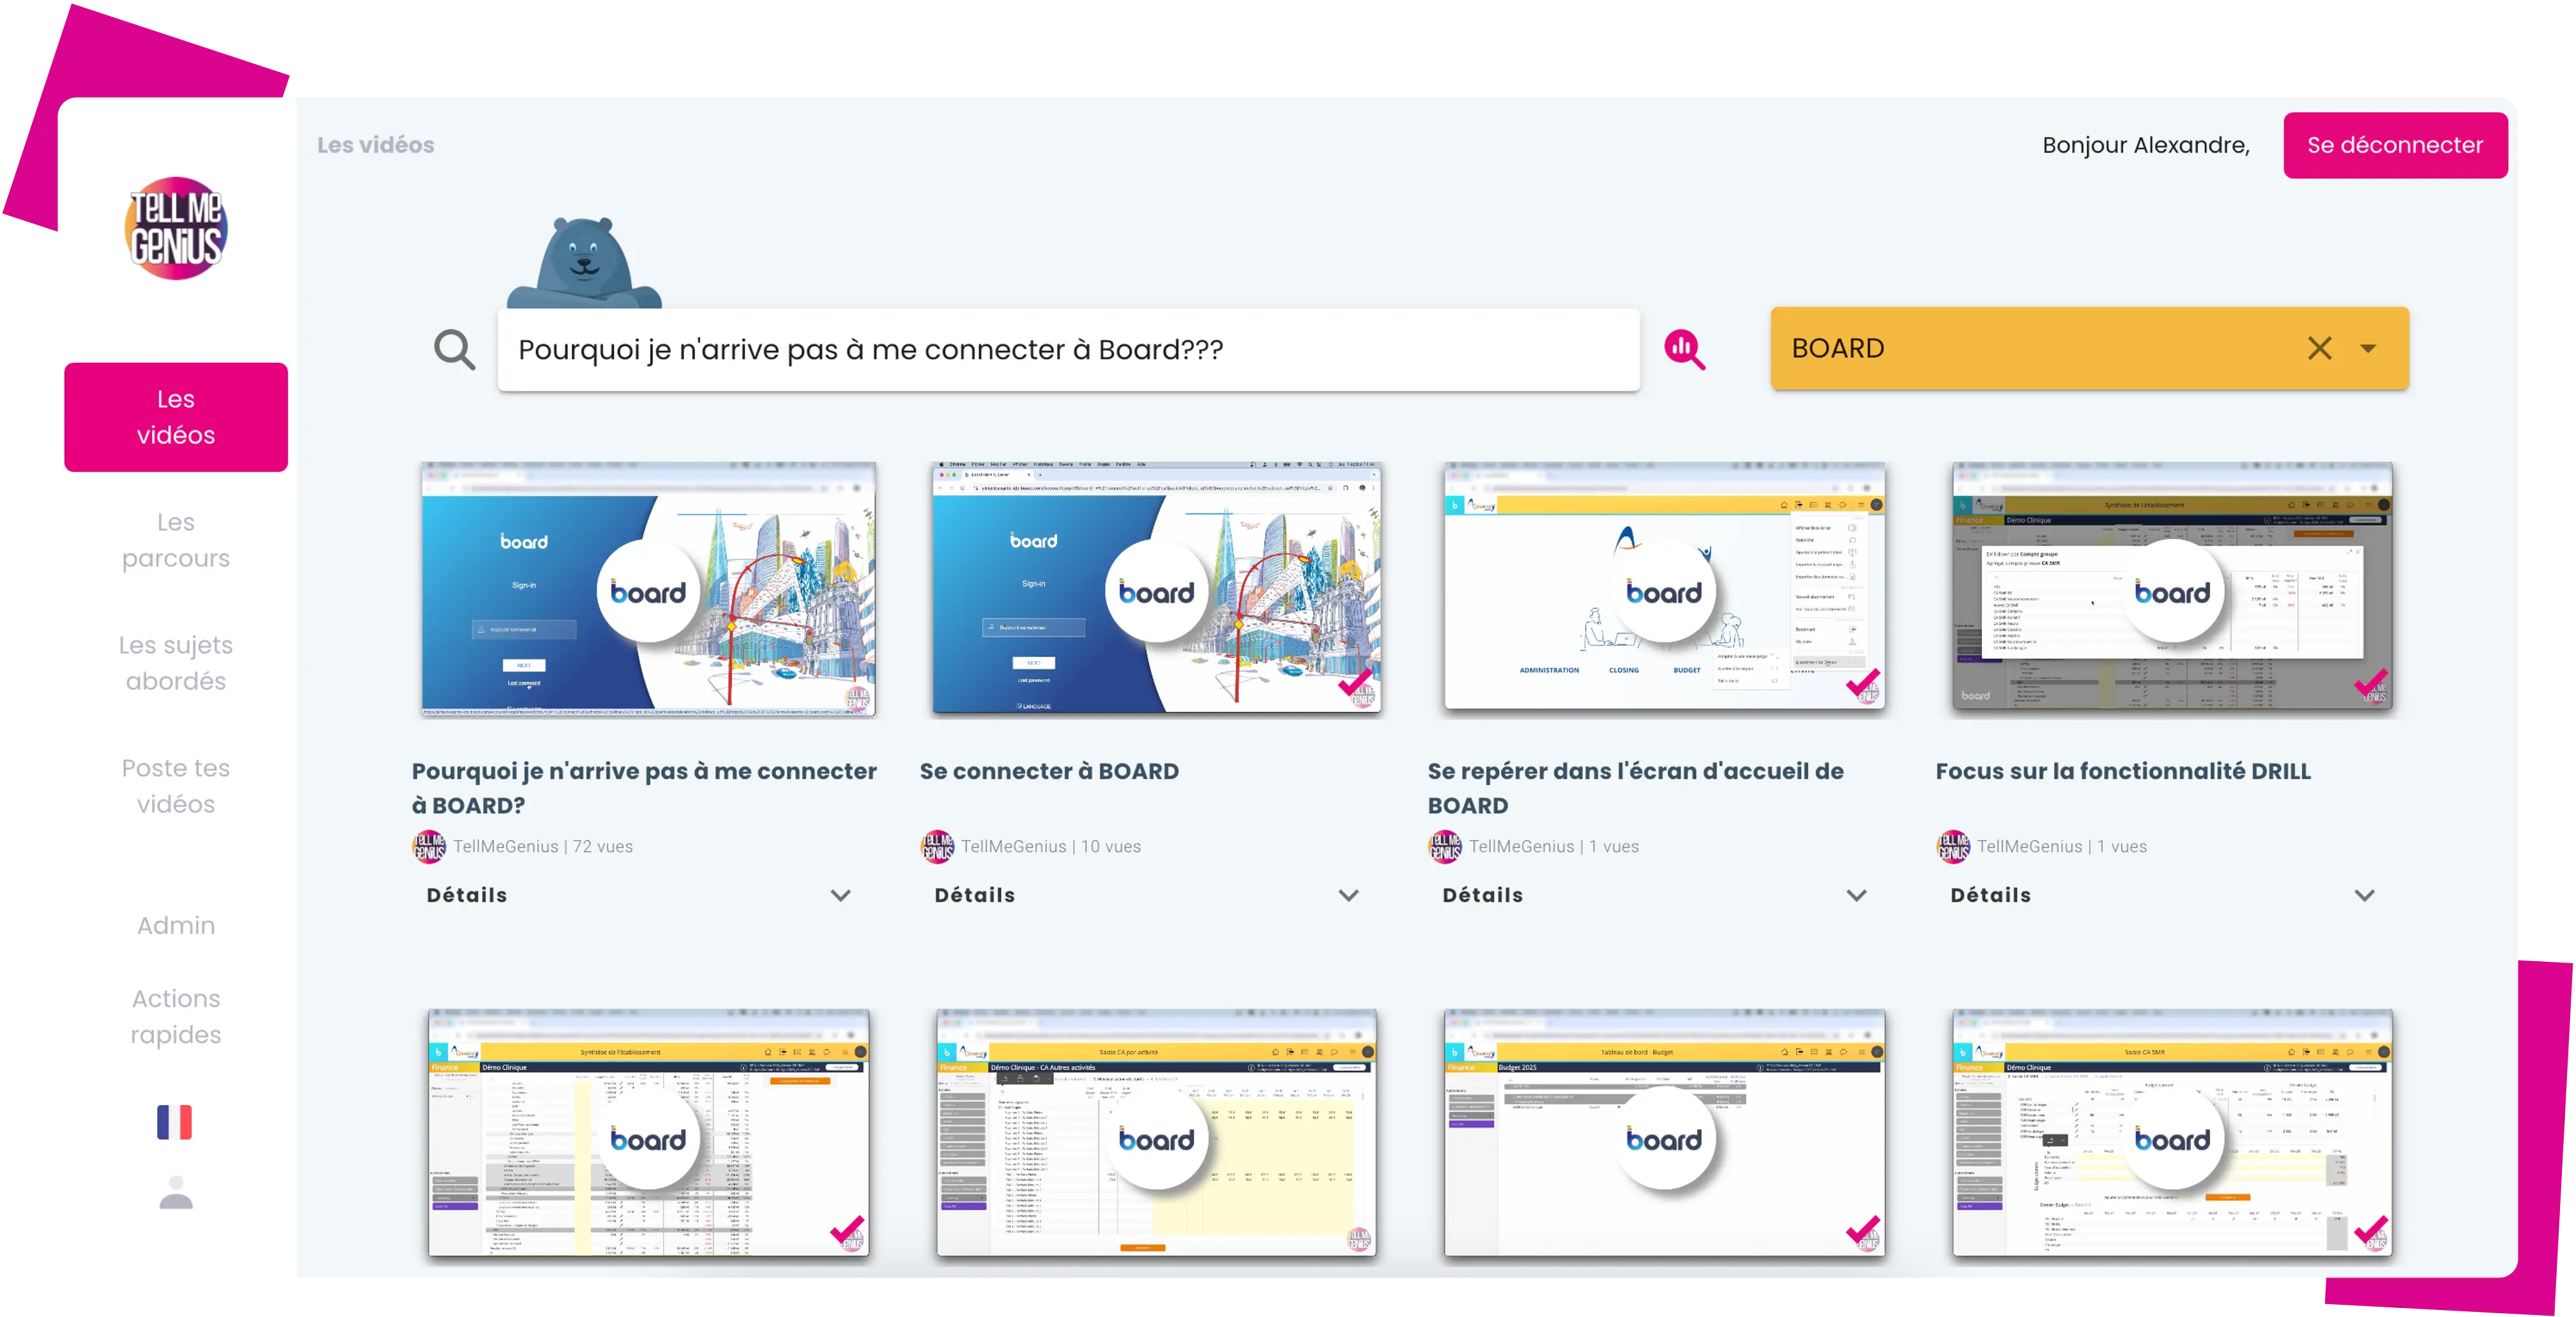Expand Détails under Se connecter à BOARD
The height and width of the screenshot is (1317, 2576).
click(x=1148, y=895)
